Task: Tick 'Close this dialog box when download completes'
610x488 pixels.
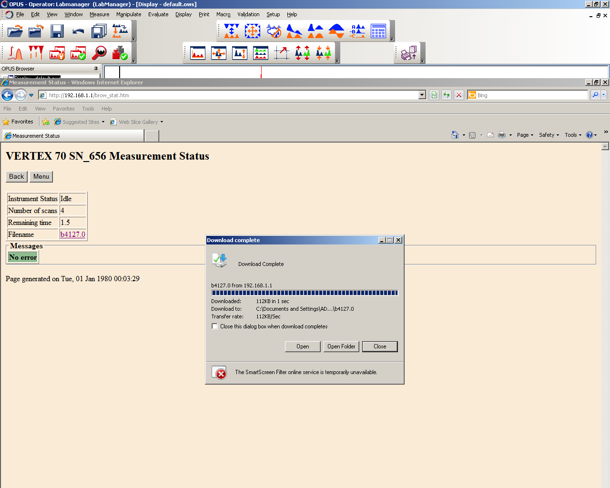Action: point(215,326)
